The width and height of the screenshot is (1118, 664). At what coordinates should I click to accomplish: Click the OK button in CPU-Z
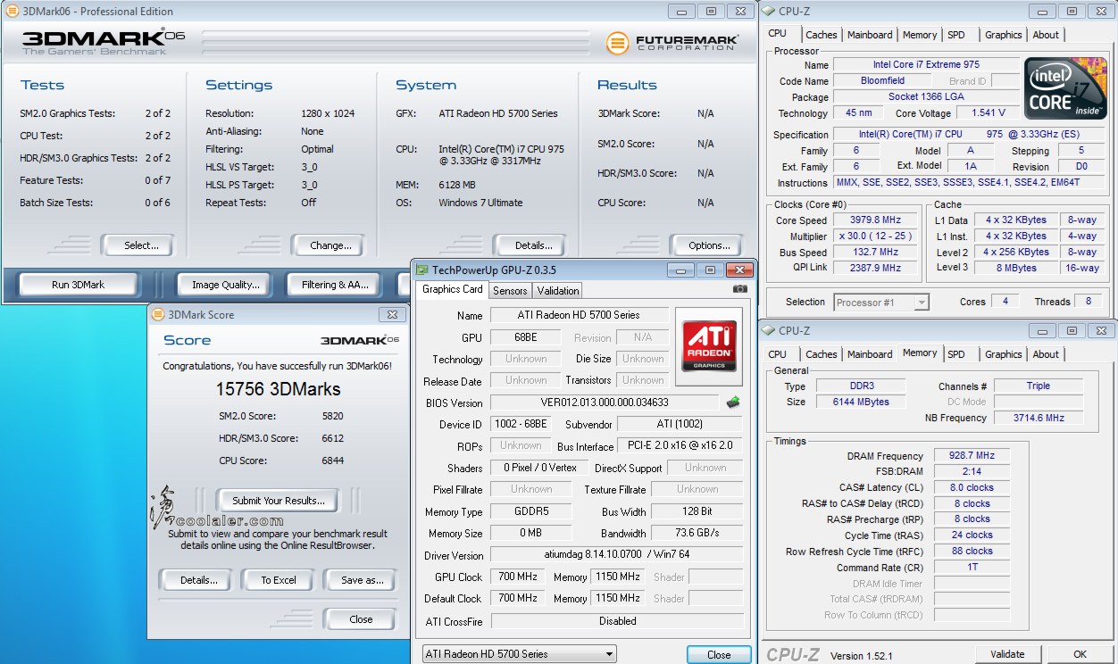(x=1080, y=654)
